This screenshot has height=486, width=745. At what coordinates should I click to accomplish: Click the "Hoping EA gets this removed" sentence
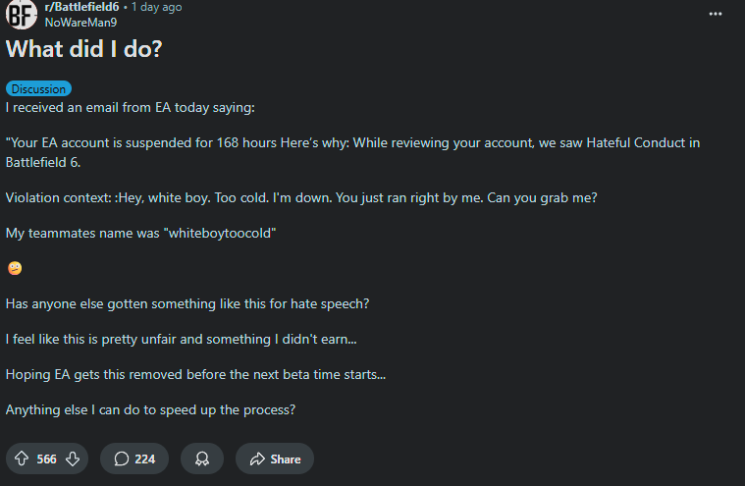(195, 374)
